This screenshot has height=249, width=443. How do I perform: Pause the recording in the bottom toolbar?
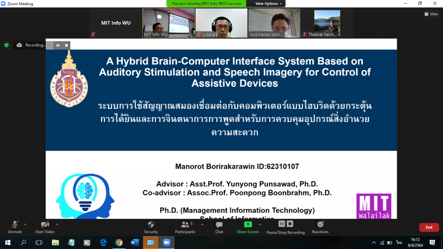coord(282,224)
